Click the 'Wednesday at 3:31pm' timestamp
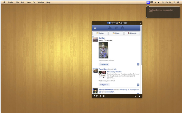182x113 pixels. click(106, 60)
